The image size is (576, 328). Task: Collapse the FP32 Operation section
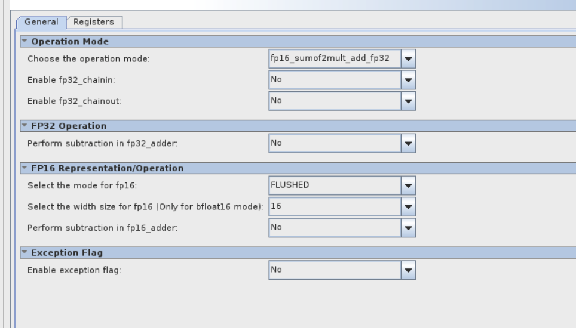(24, 126)
